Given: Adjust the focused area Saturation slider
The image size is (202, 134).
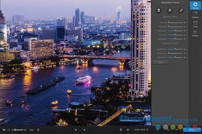Looking at the screenshot, I should tap(175, 57).
